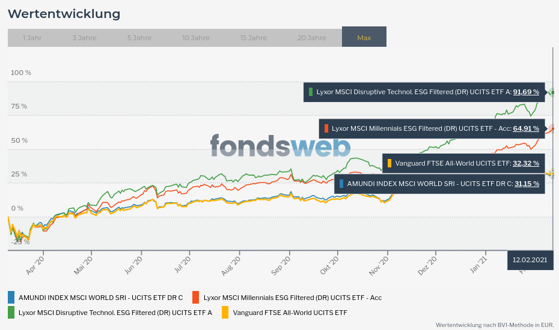Open the 10 Jahre time range
The image size is (559, 330).
[196, 37]
